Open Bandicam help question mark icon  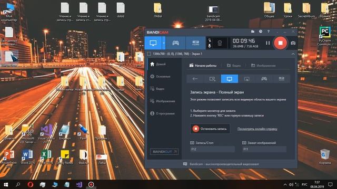tap(268, 31)
